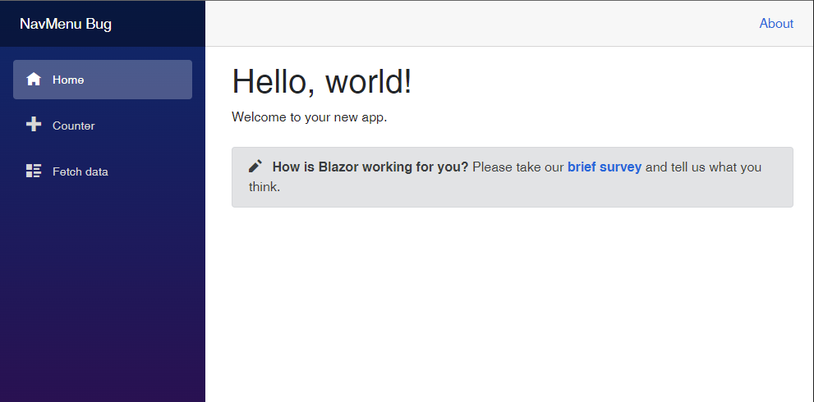Click the Home house icon

tap(34, 80)
